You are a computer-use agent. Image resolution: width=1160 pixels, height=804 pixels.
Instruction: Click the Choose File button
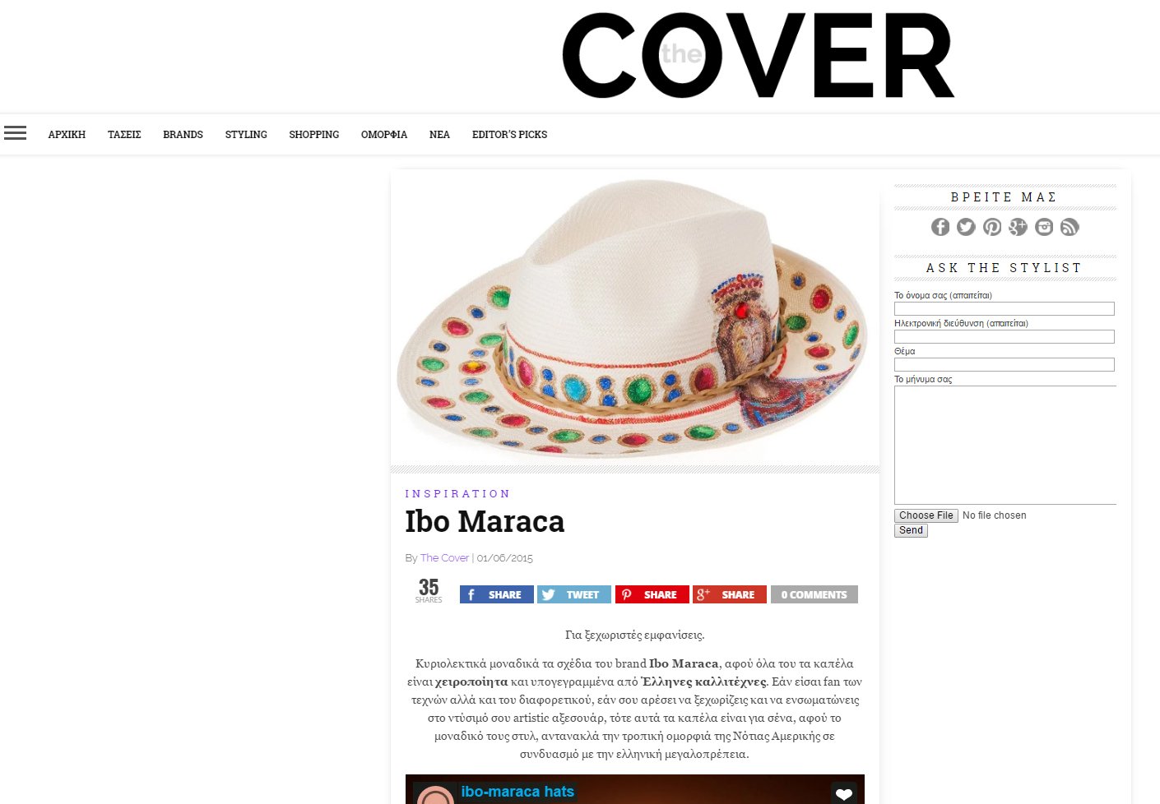point(926,515)
